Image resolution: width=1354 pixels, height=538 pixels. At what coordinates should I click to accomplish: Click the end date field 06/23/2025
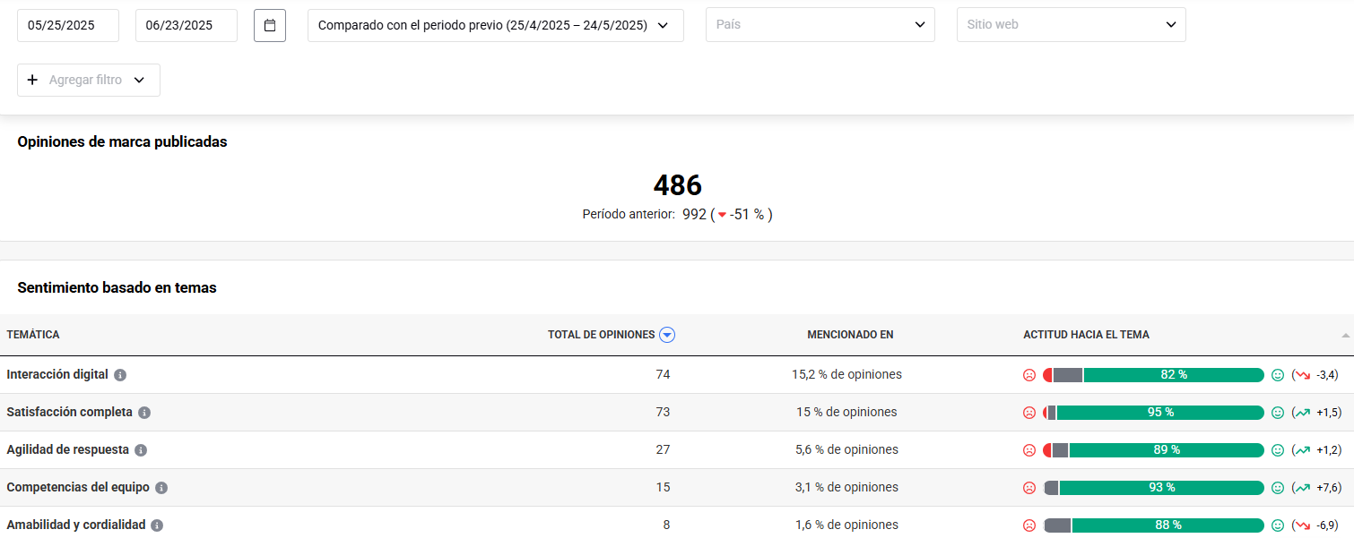pos(187,25)
